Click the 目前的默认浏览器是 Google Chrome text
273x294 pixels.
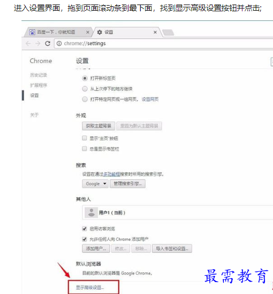coord(117,273)
